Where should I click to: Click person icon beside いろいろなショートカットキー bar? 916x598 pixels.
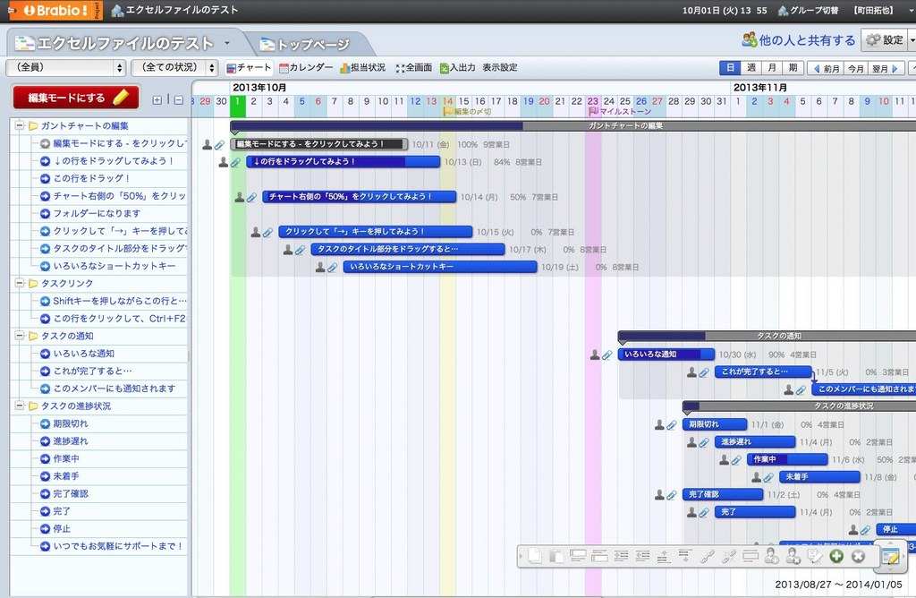[320, 267]
